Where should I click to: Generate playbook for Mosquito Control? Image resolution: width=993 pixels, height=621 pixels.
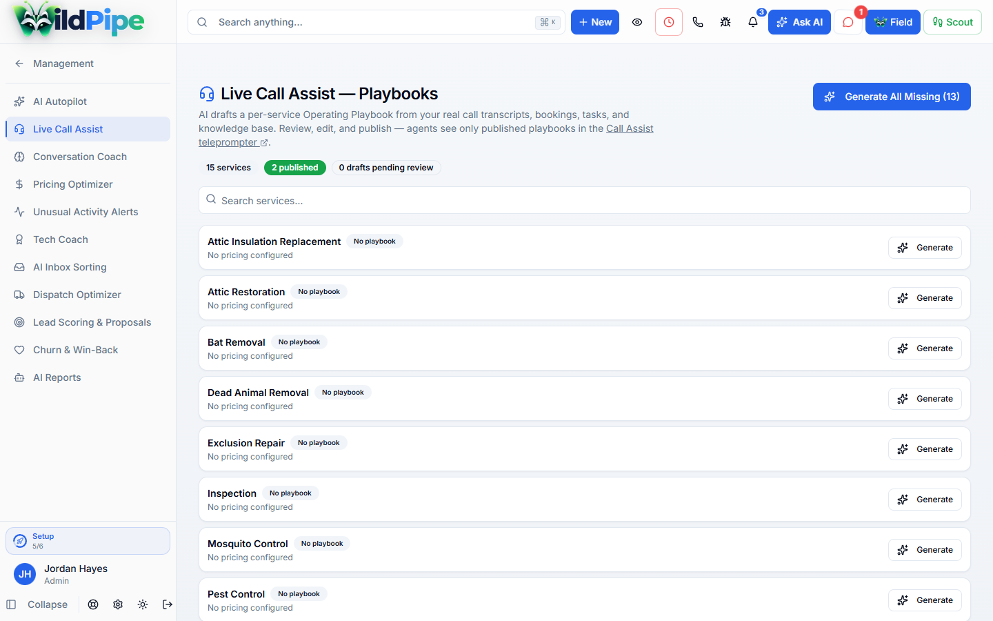pos(925,550)
